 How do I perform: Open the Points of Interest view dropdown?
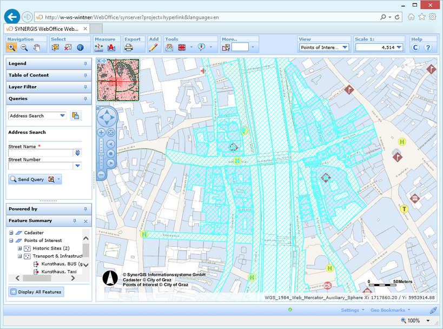tap(345, 47)
